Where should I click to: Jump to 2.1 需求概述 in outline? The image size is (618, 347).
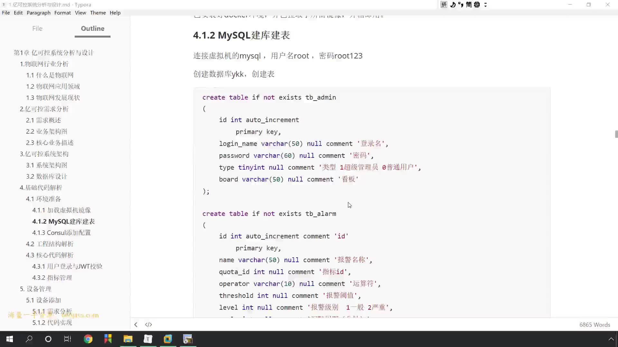point(43,120)
